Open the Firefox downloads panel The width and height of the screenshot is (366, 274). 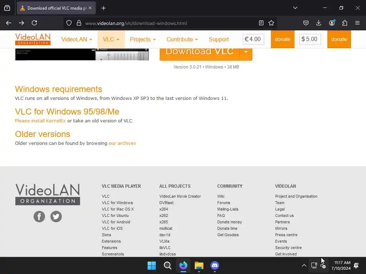(x=318, y=23)
